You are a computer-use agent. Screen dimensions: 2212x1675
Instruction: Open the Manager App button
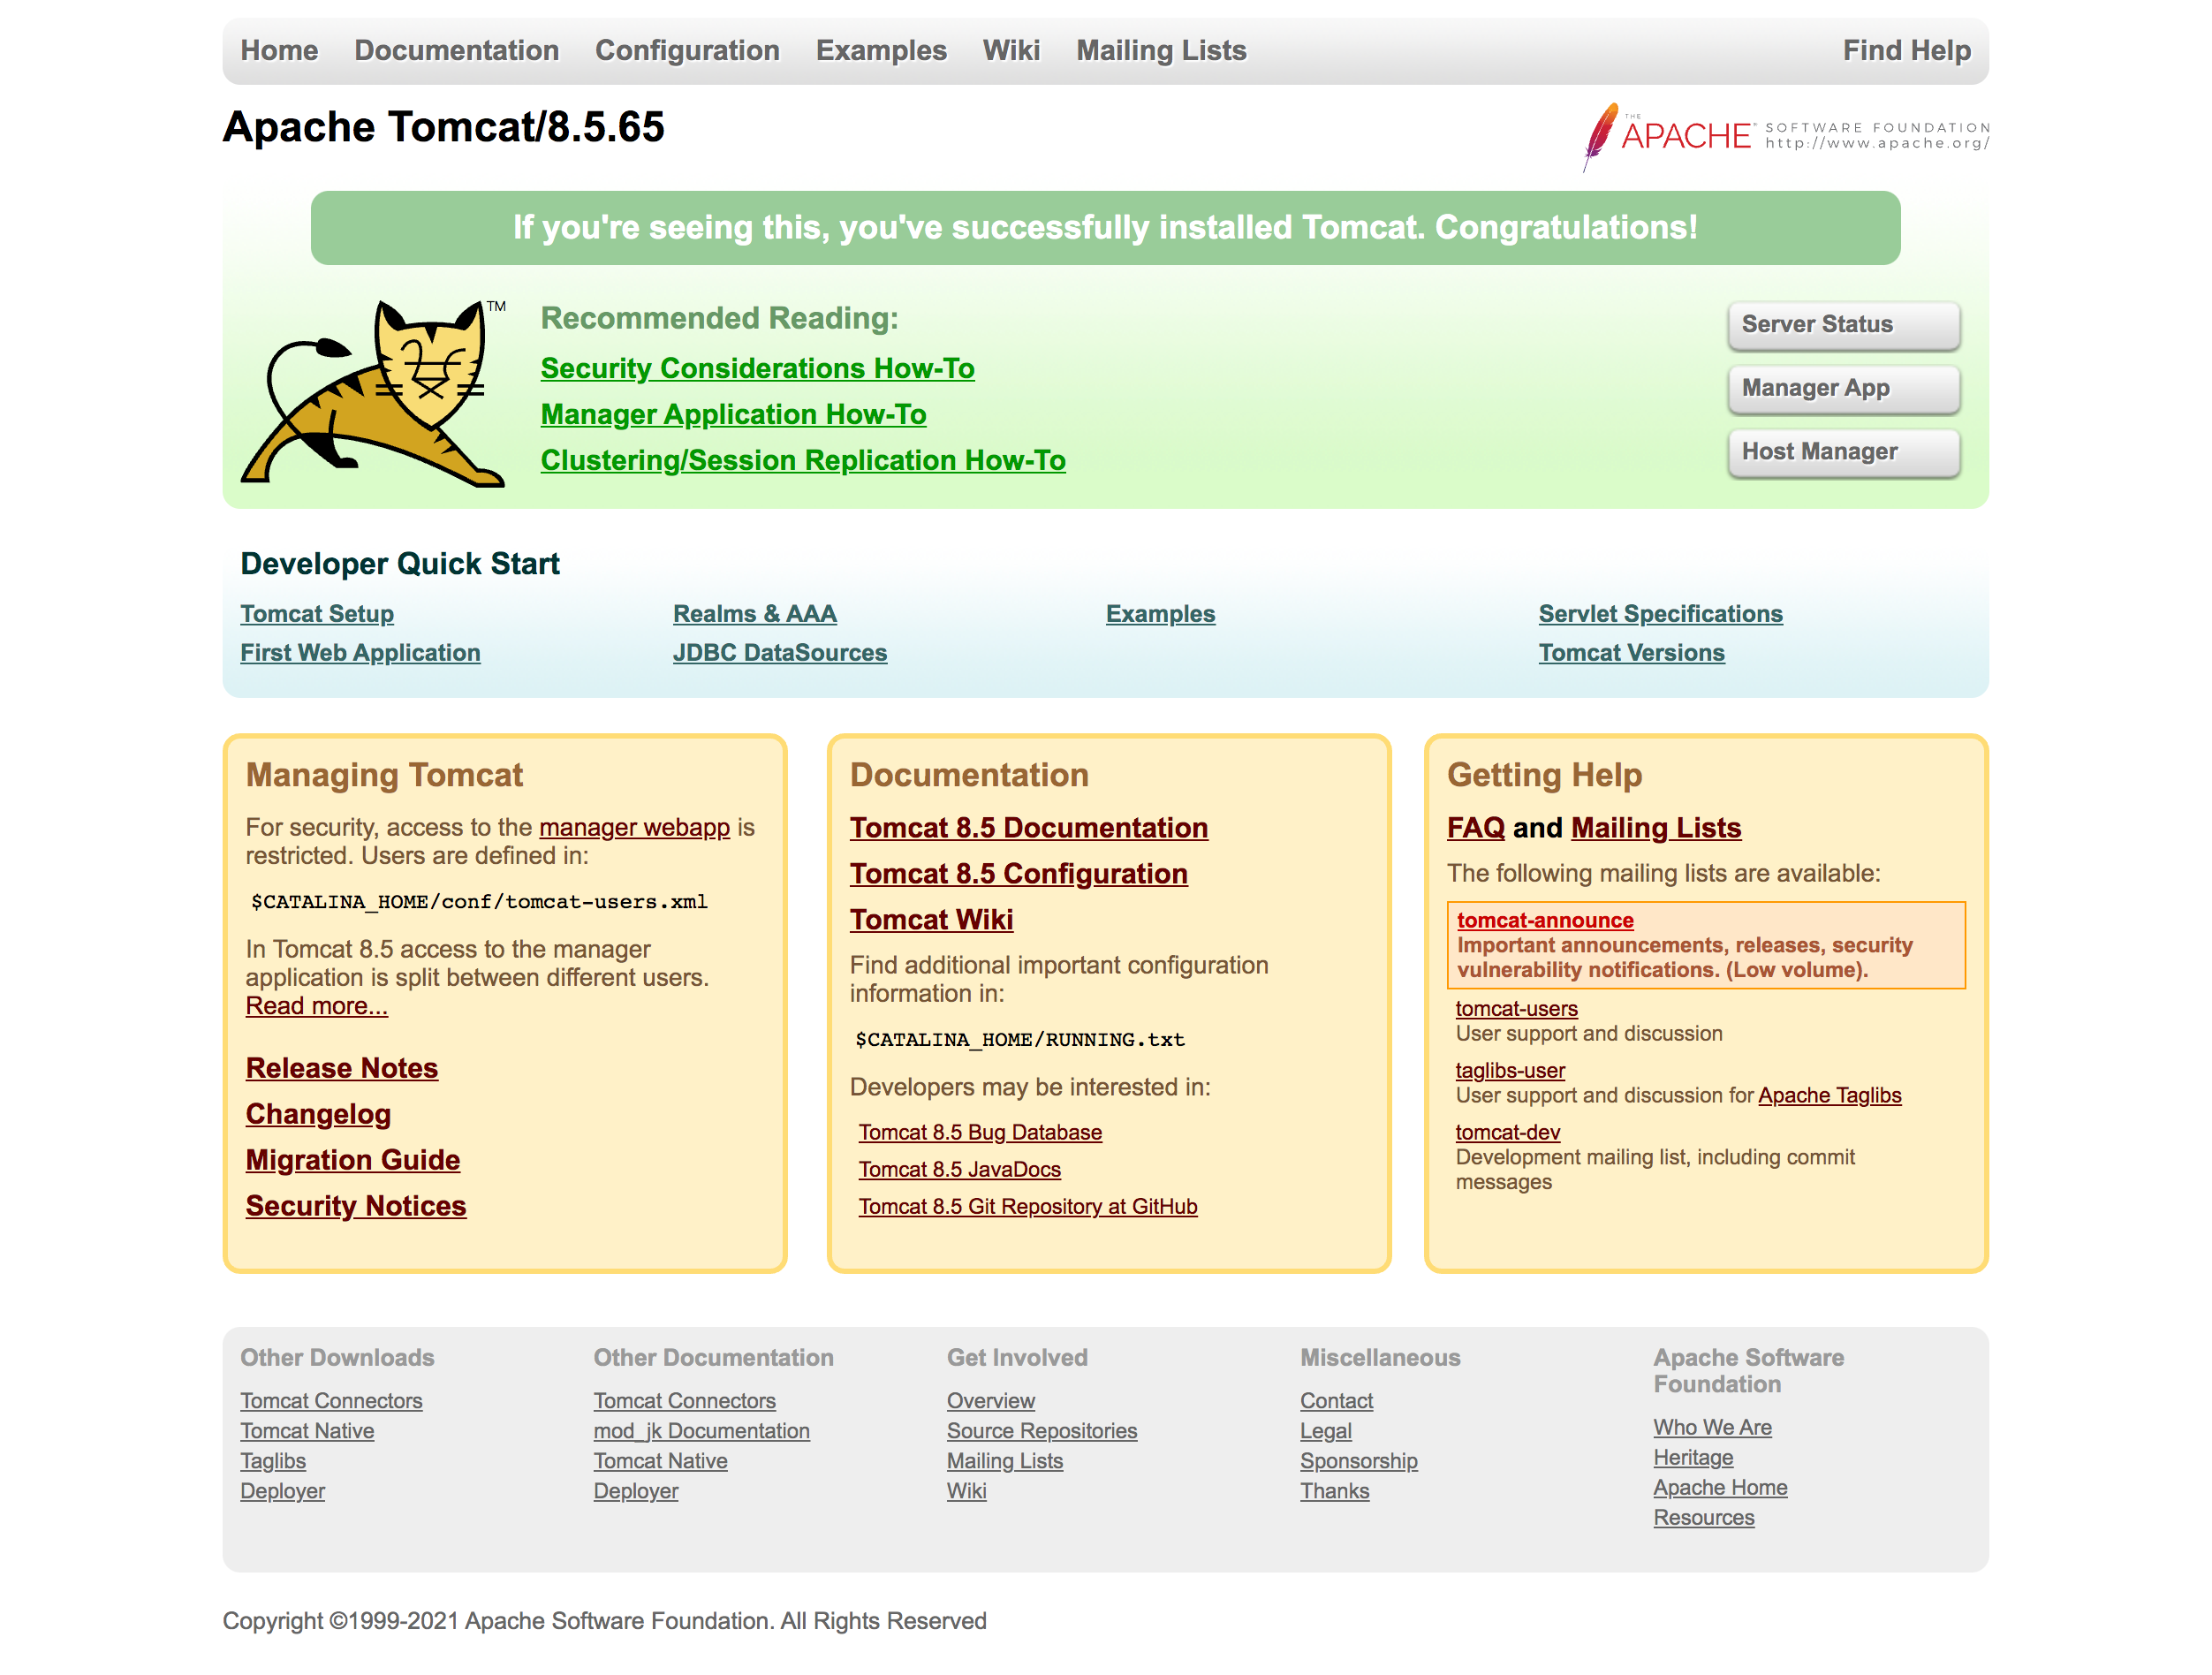(1843, 388)
